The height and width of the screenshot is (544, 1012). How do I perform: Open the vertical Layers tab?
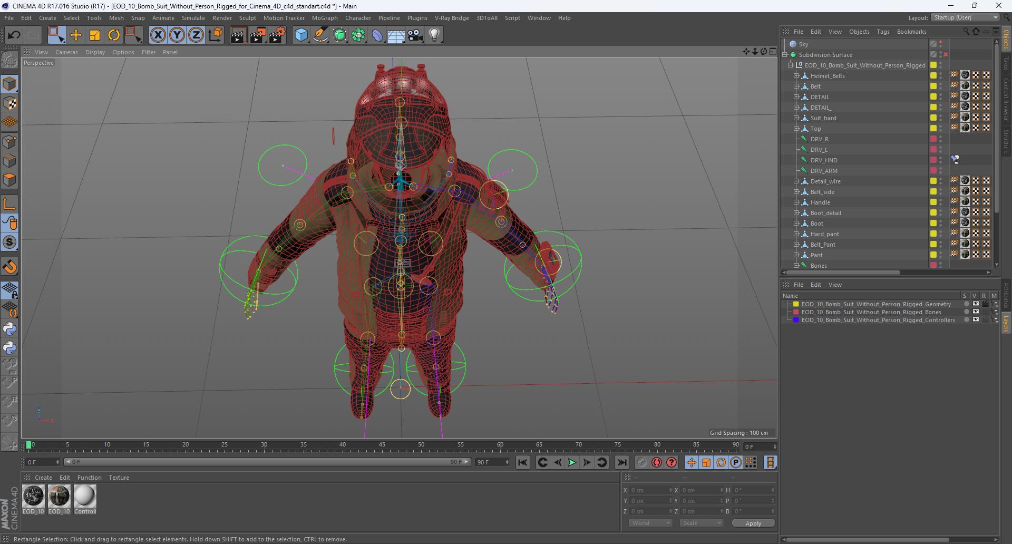click(x=1006, y=324)
